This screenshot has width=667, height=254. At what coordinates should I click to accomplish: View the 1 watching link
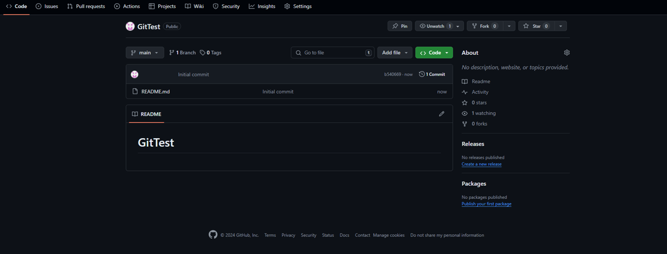(x=479, y=113)
